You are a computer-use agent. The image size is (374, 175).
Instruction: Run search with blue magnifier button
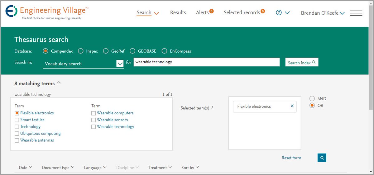[x=322, y=158]
